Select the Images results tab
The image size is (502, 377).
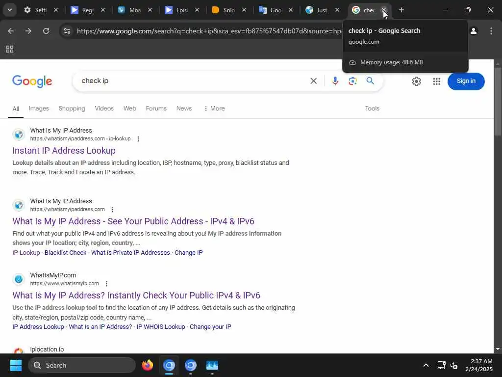39,108
